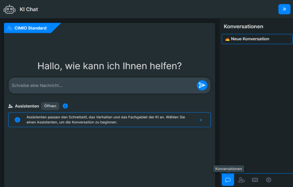Click the CIMIO Standard assistant badge
This screenshot has height=187, width=293.
tap(30, 28)
